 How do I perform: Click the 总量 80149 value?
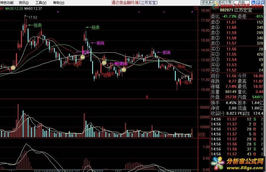[x=231, y=92]
